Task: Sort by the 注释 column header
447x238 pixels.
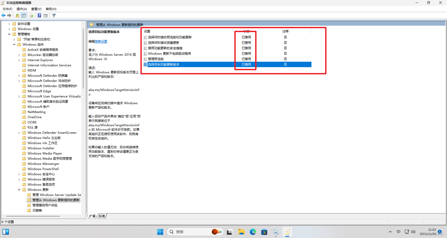Action: click(x=285, y=31)
